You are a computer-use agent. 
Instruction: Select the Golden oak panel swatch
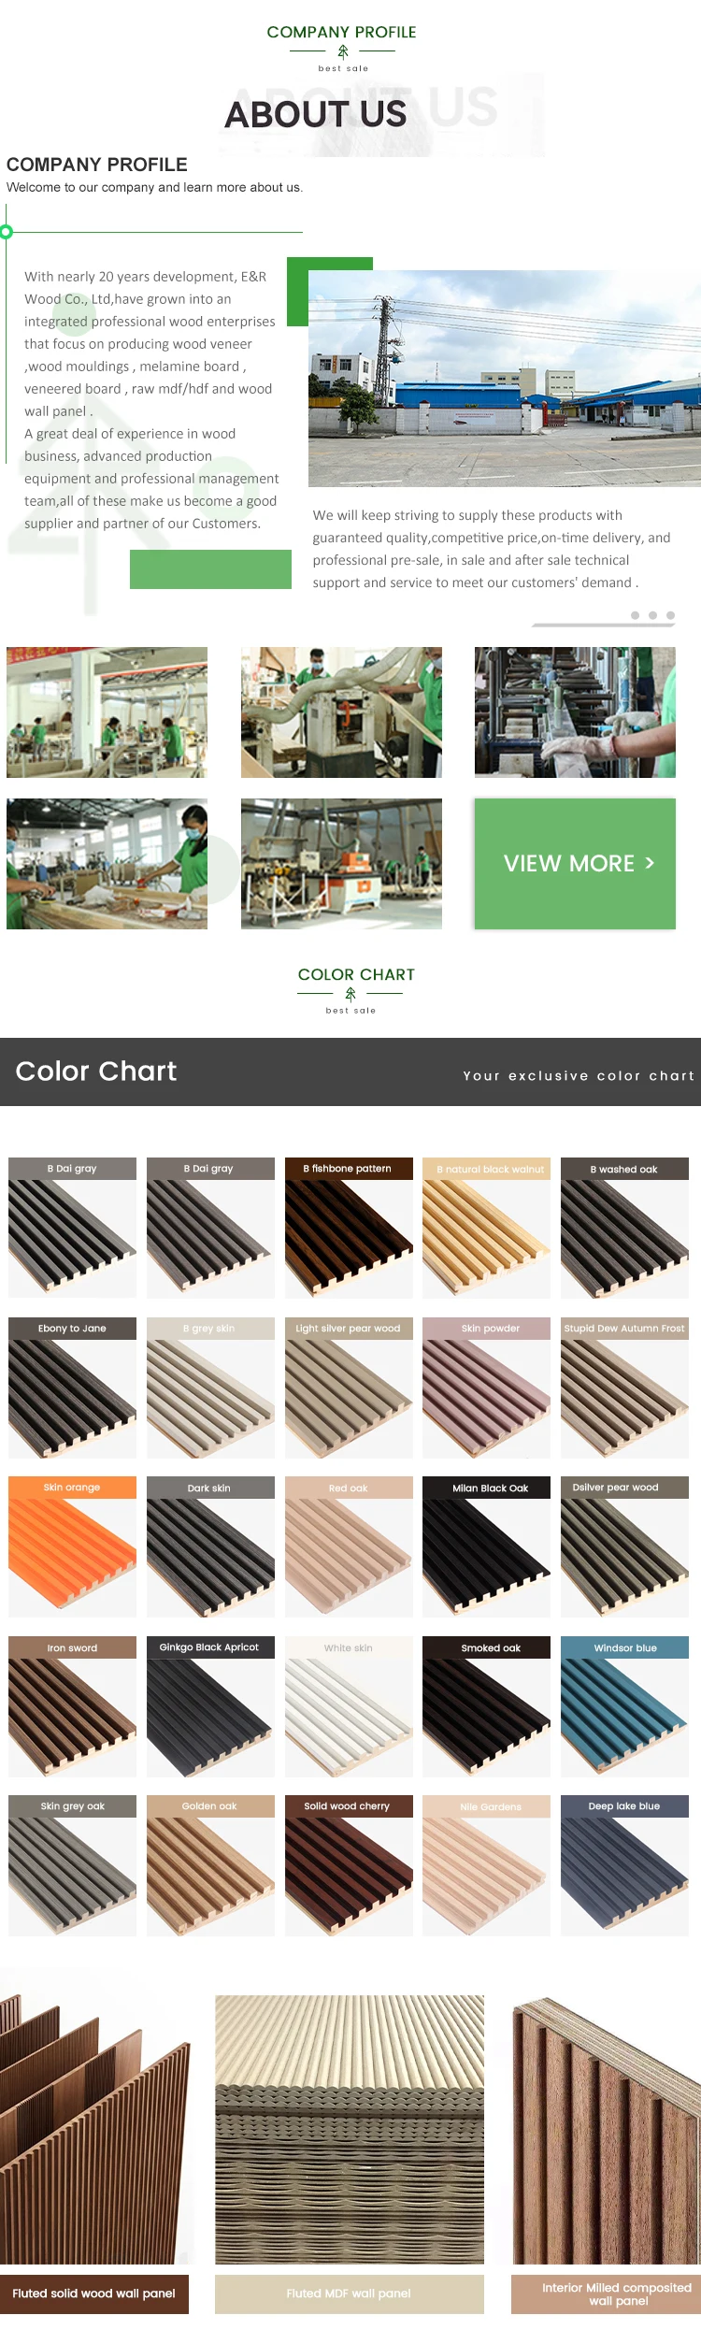[210, 1865]
